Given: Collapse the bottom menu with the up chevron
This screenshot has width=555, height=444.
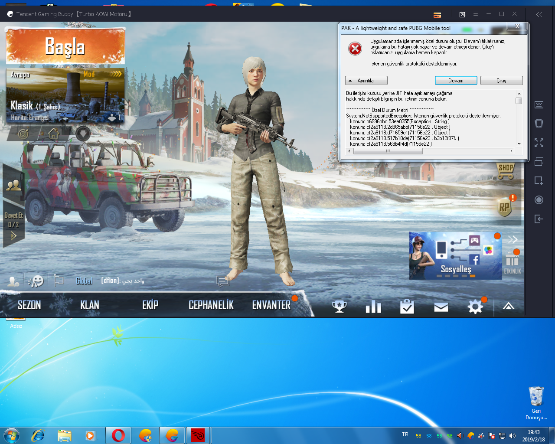Looking at the screenshot, I should tap(509, 306).
